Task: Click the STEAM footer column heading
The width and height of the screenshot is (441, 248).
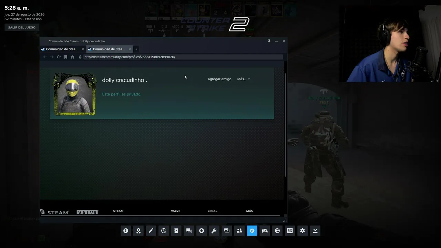Action: pos(118,211)
